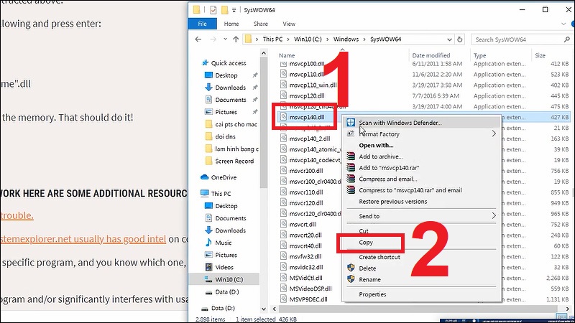575x323 pixels.
Task: Select Restore previous versions
Action: point(393,202)
